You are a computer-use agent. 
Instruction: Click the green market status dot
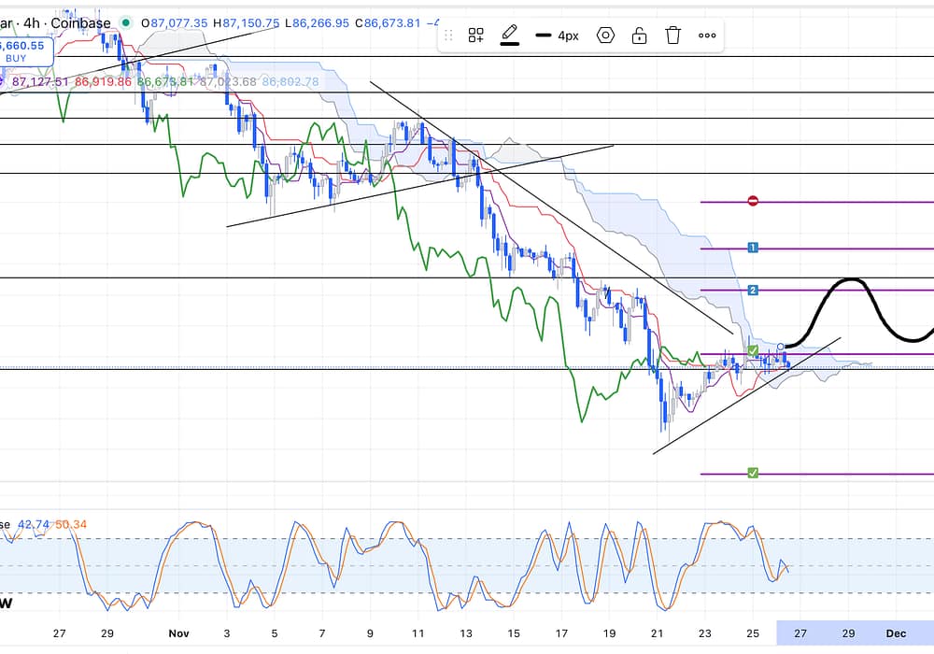126,22
